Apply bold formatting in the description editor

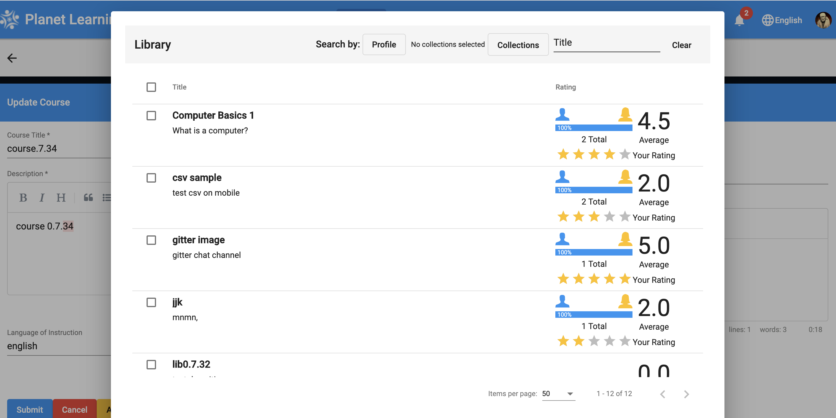coord(23,197)
